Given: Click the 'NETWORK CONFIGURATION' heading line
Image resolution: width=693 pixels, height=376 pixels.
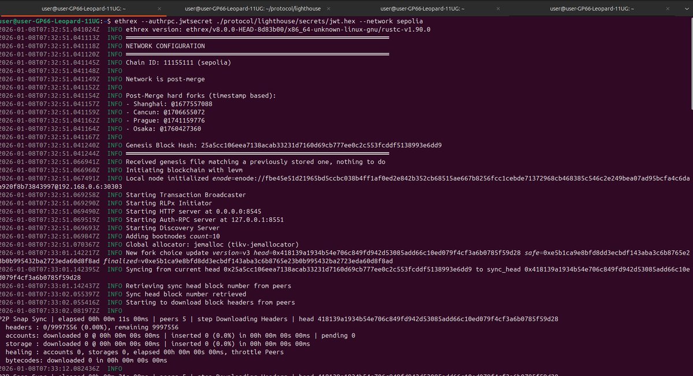Looking at the screenshot, I should click(165, 46).
